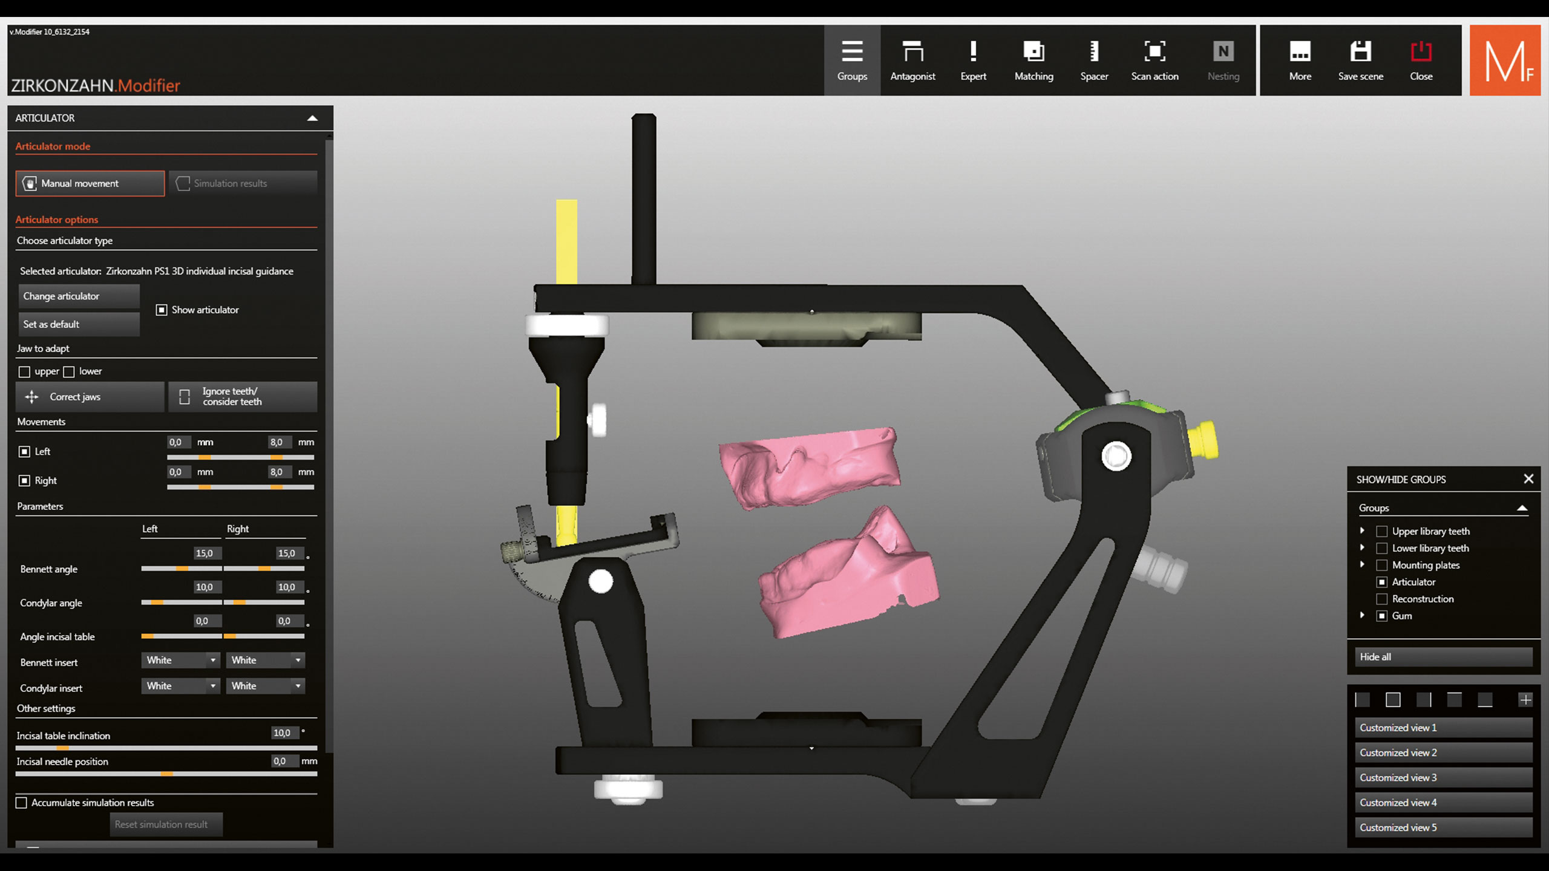1549x871 pixels.
Task: Click the Hide all button
Action: 1443,657
